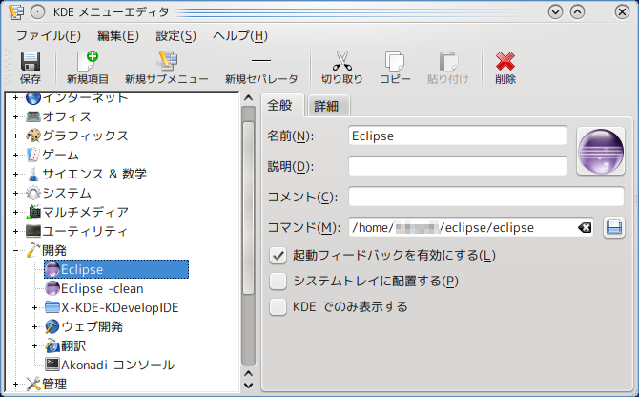Click the Paste (貼り付け) toolbar icon

coord(448,61)
